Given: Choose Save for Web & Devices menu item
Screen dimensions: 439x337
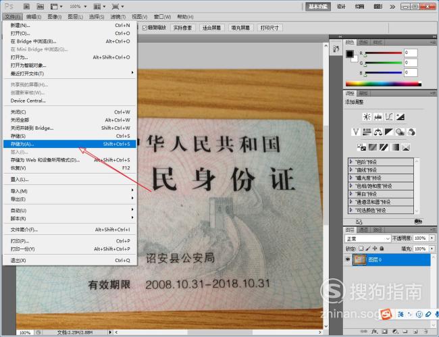Looking at the screenshot, I should [x=70, y=160].
